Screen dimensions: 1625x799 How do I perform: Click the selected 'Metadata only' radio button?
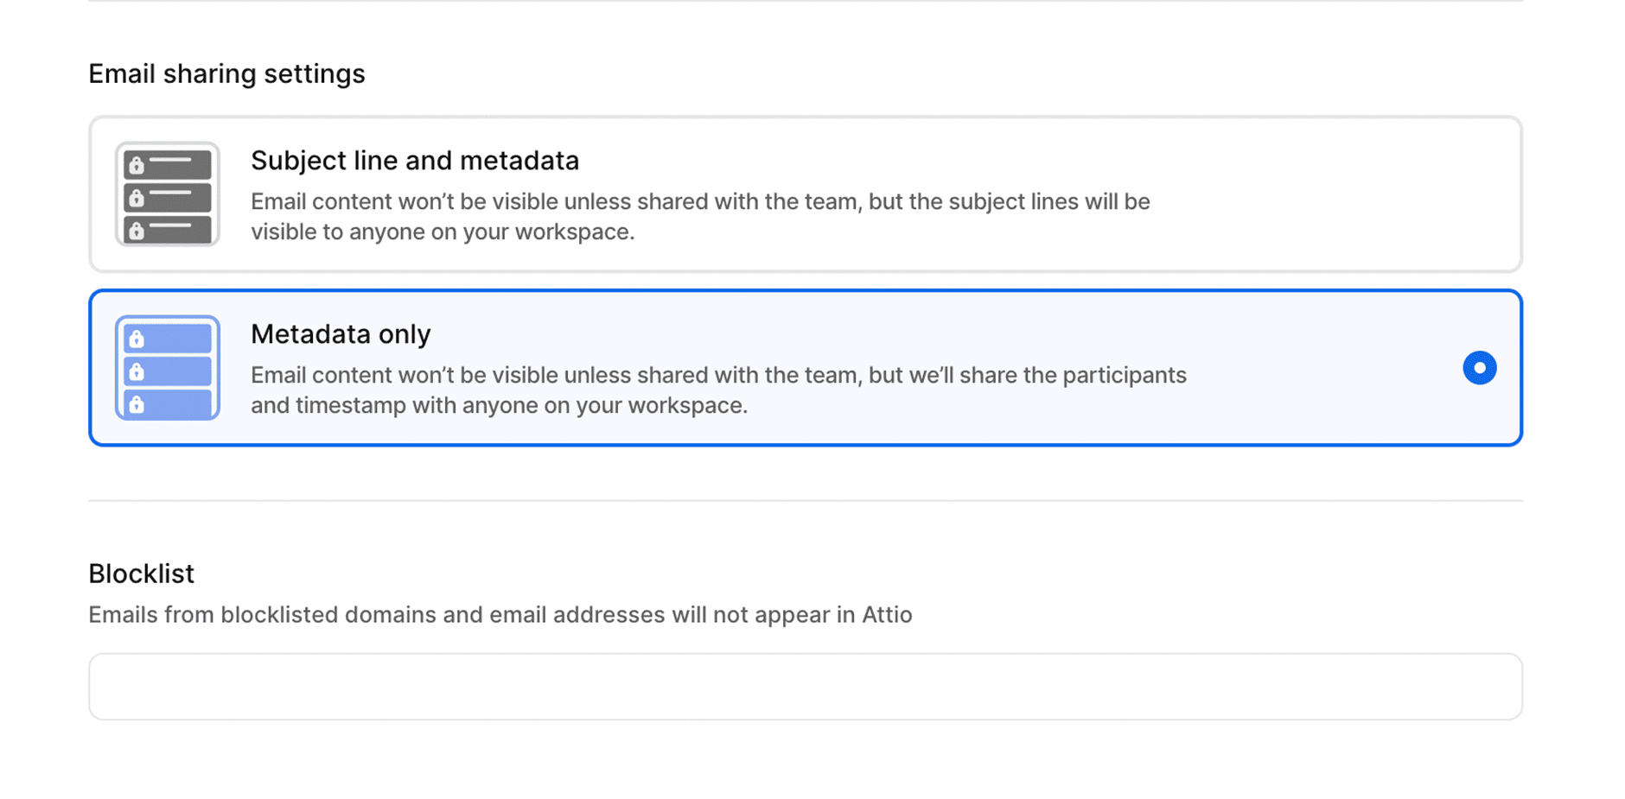1479,368
